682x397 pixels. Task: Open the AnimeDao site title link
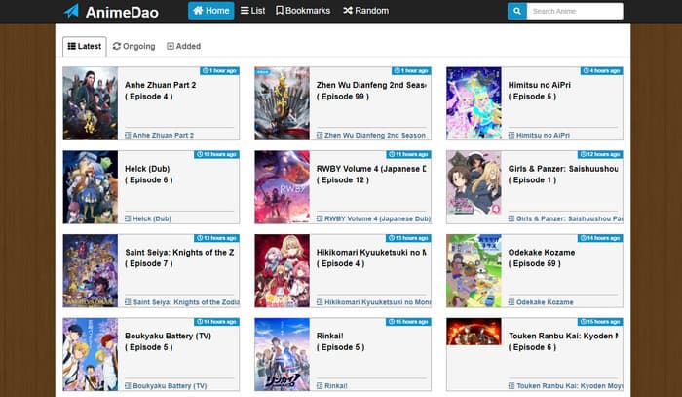pos(122,12)
